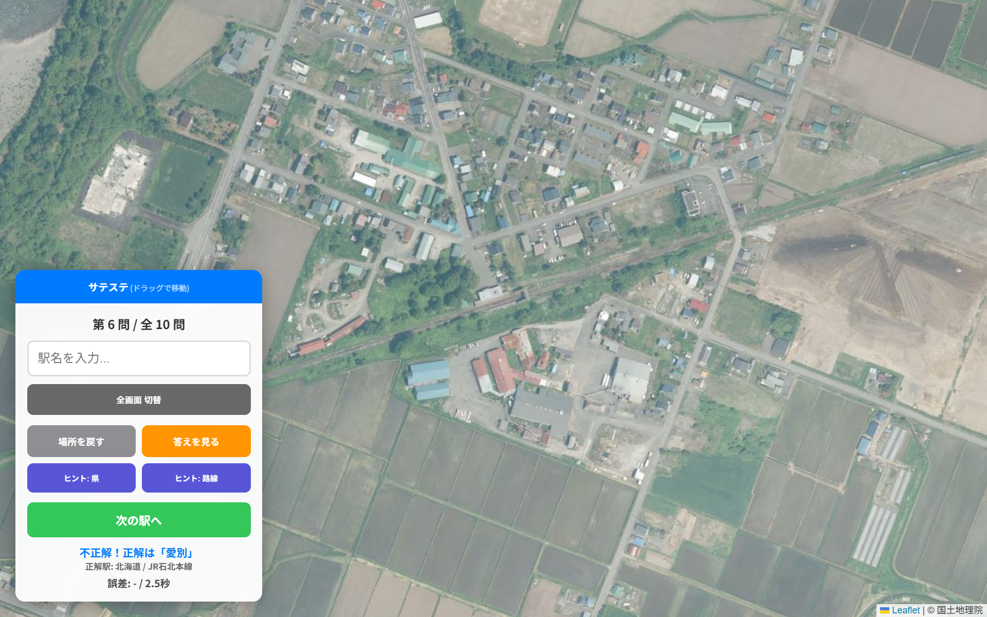Toggle fullscreen with 全画面 切替 button

pyautogui.click(x=139, y=400)
